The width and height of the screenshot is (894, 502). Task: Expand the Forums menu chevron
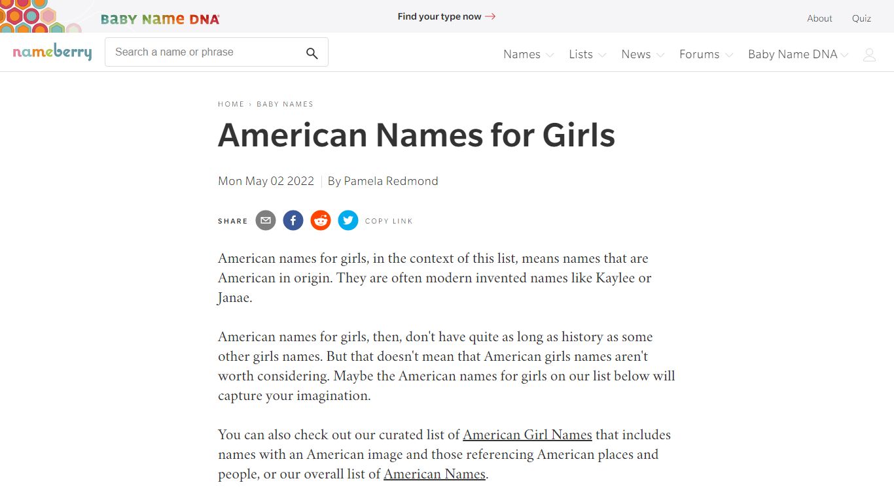(729, 55)
